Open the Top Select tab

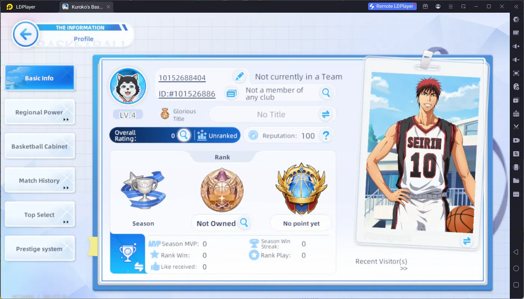point(40,215)
